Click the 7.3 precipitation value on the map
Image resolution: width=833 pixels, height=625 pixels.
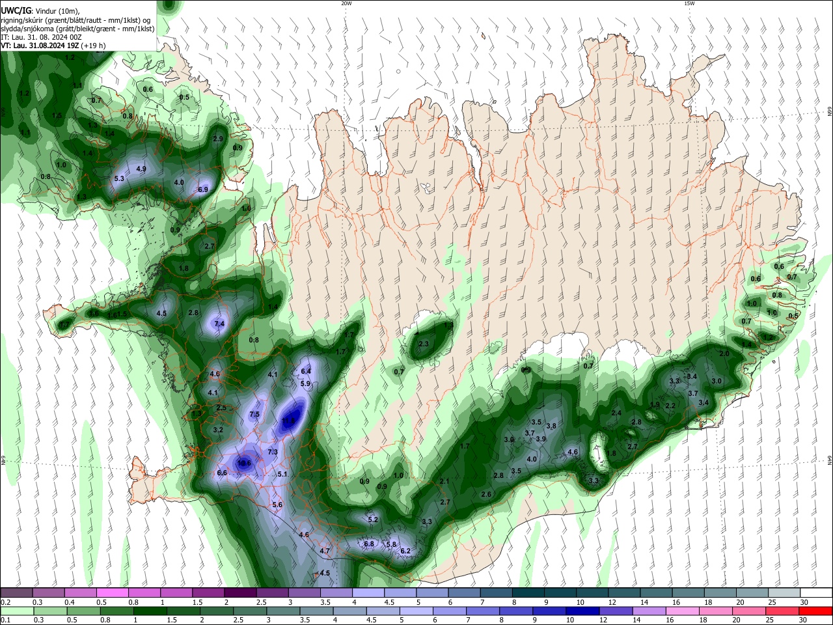coord(273,452)
